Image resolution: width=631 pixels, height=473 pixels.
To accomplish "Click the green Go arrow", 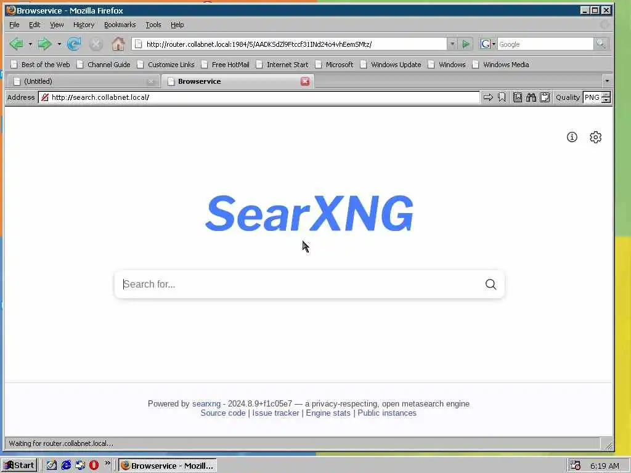I will 466,44.
